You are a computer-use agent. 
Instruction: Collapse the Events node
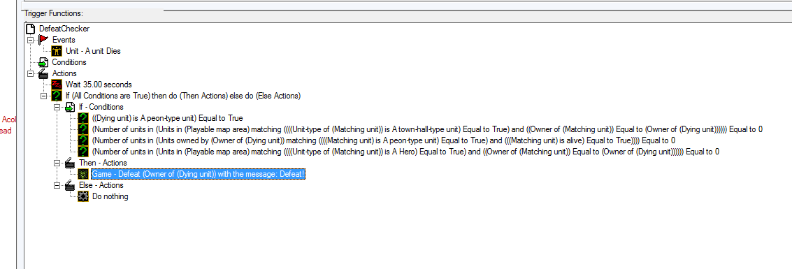pyautogui.click(x=31, y=40)
